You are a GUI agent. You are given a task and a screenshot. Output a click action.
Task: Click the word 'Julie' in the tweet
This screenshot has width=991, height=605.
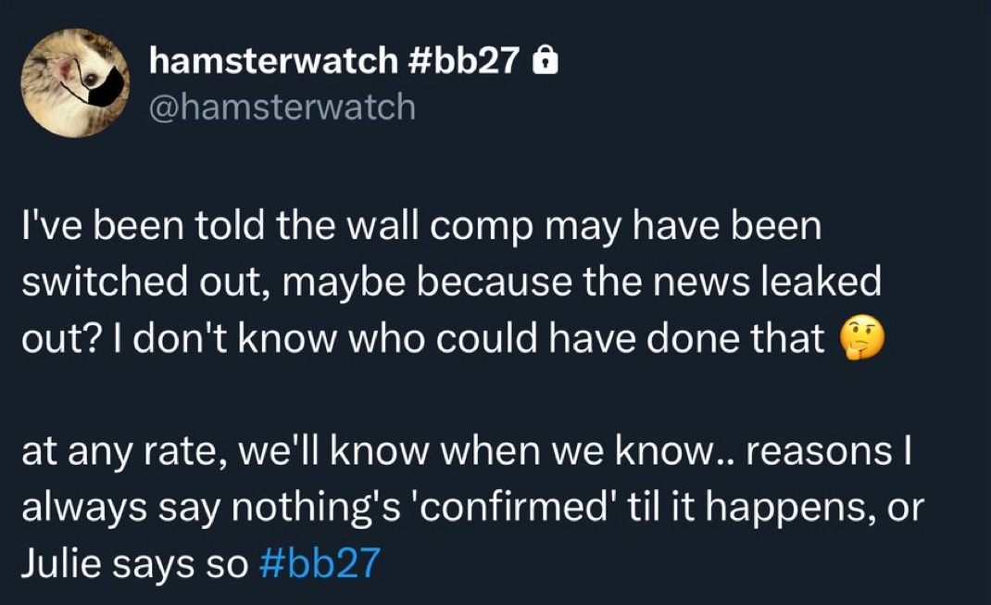coord(63,562)
